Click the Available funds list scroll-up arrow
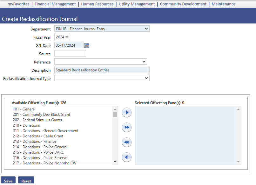Image resolution: width=256 pixels, height=185 pixels. click(115, 109)
